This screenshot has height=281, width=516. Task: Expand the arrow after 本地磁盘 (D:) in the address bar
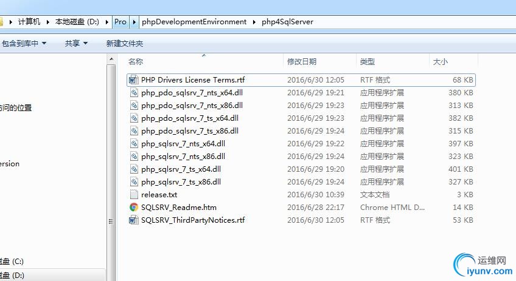(x=107, y=22)
